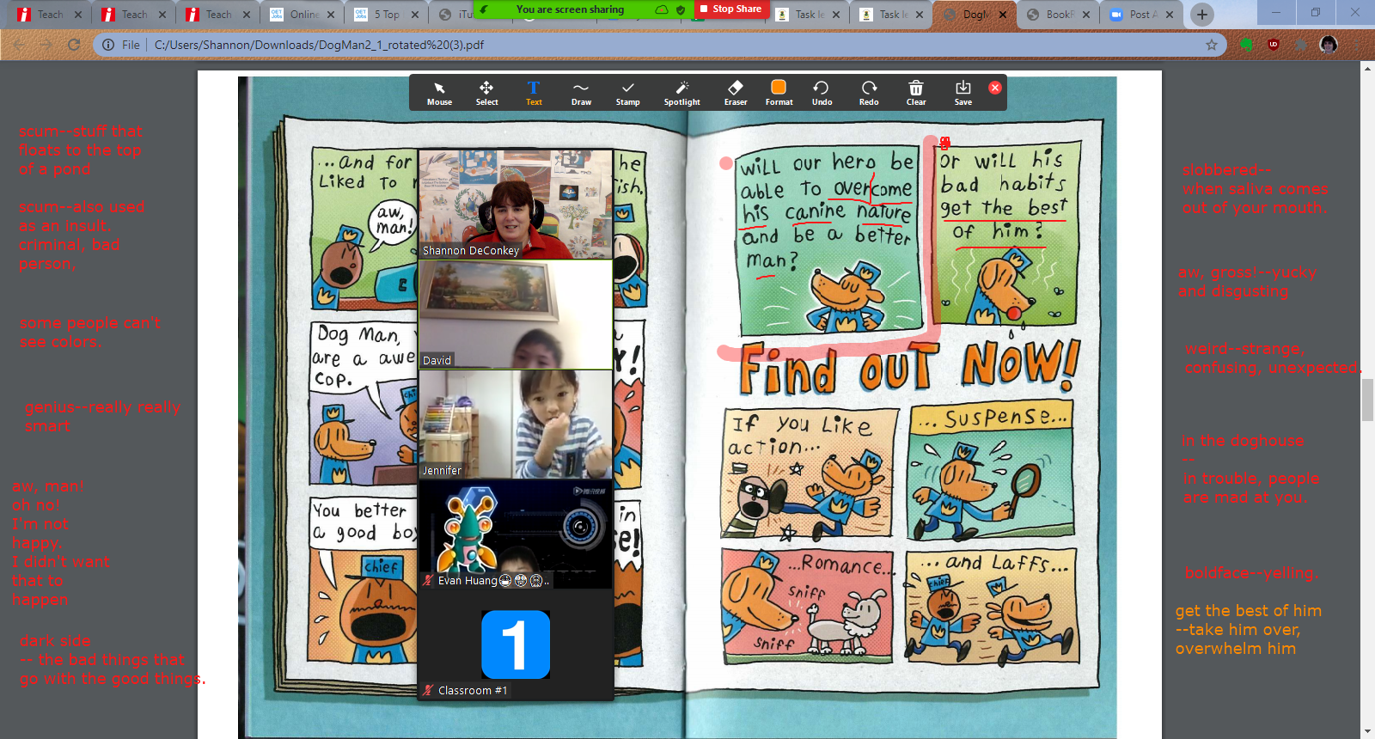Open the green extension icon
Image resolution: width=1375 pixels, height=739 pixels.
click(1246, 45)
